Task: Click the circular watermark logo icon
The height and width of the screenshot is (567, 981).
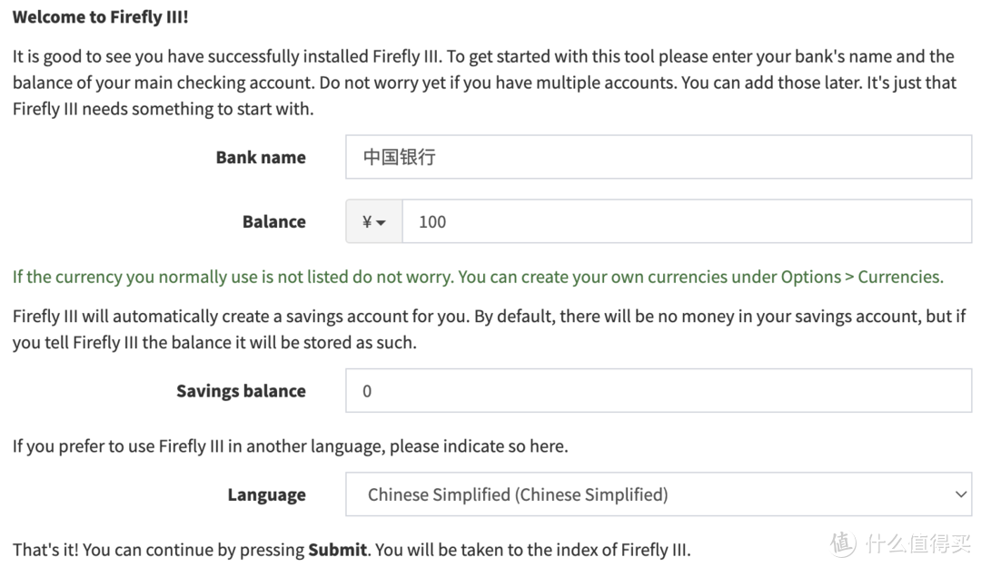Action: 843,543
